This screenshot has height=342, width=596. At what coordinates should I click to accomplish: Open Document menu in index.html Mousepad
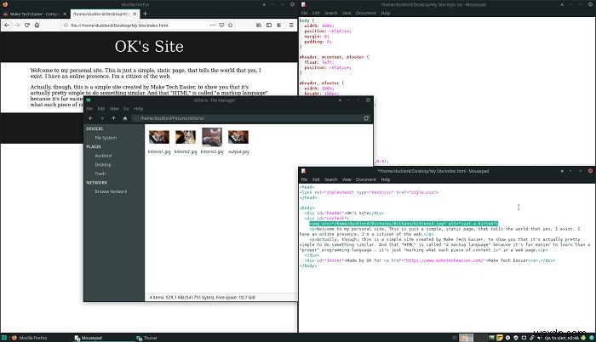coord(365,180)
